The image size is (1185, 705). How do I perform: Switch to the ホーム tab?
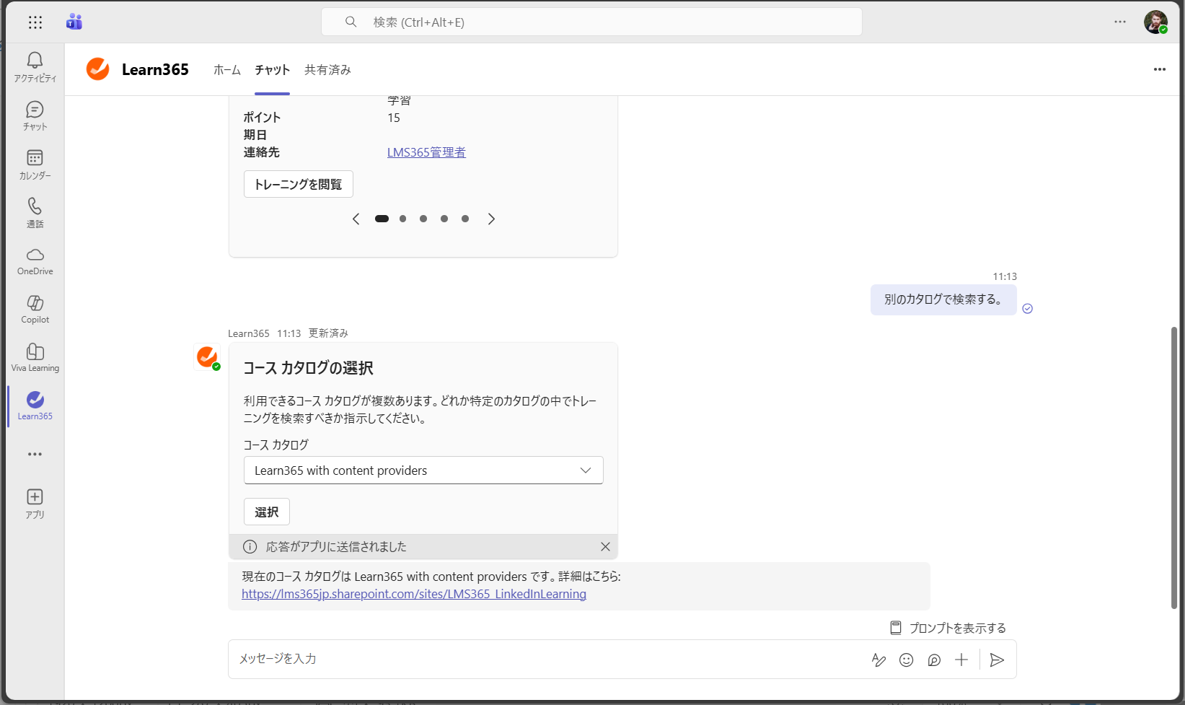(227, 70)
